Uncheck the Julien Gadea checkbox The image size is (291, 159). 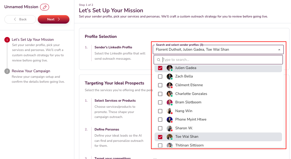tap(160, 68)
